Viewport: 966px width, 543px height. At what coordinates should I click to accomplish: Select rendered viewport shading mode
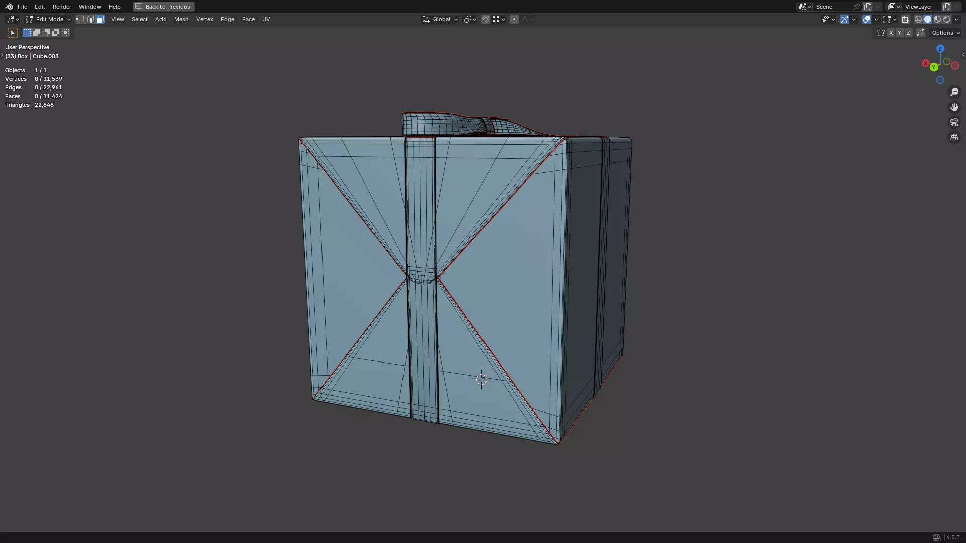click(x=947, y=19)
